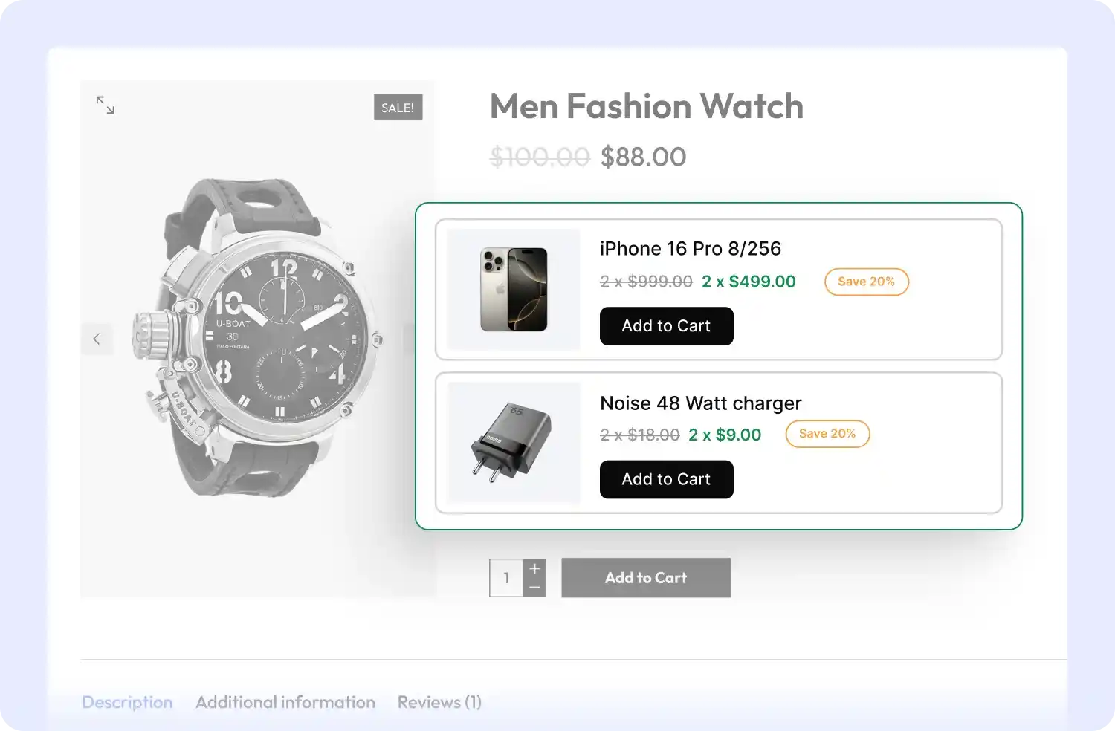Viewport: 1115px width, 731px height.
Task: Click the Noise 48 Watt charger title
Action: (x=700, y=403)
